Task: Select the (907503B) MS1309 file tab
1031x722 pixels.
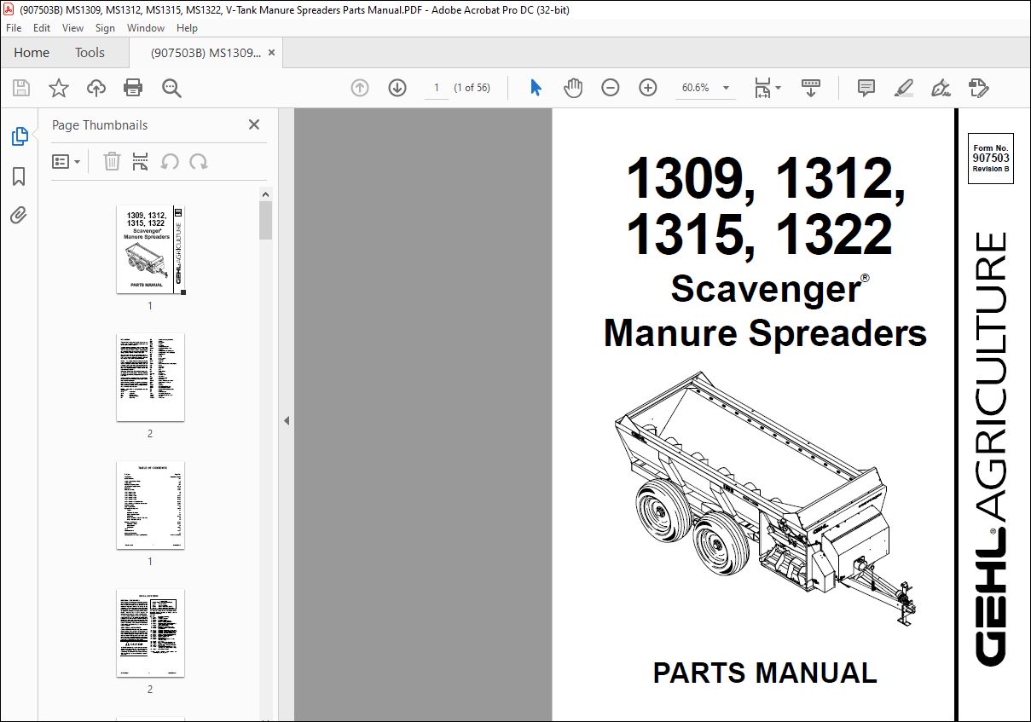Action: [x=206, y=52]
